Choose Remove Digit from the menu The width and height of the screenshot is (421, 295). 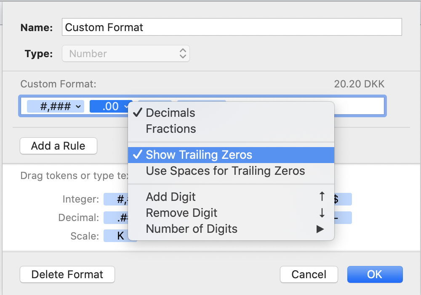point(181,213)
